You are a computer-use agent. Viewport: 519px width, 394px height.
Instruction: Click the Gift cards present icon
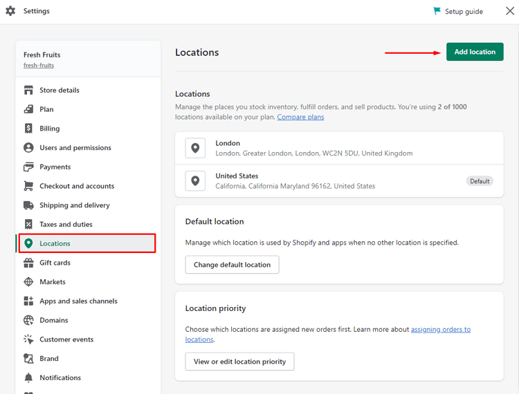pyautogui.click(x=28, y=263)
